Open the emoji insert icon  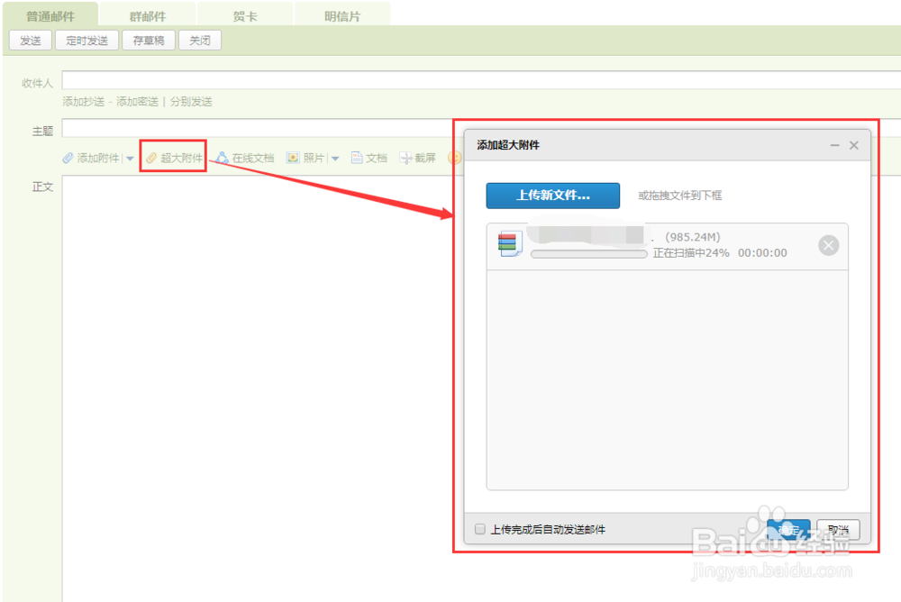tap(455, 157)
